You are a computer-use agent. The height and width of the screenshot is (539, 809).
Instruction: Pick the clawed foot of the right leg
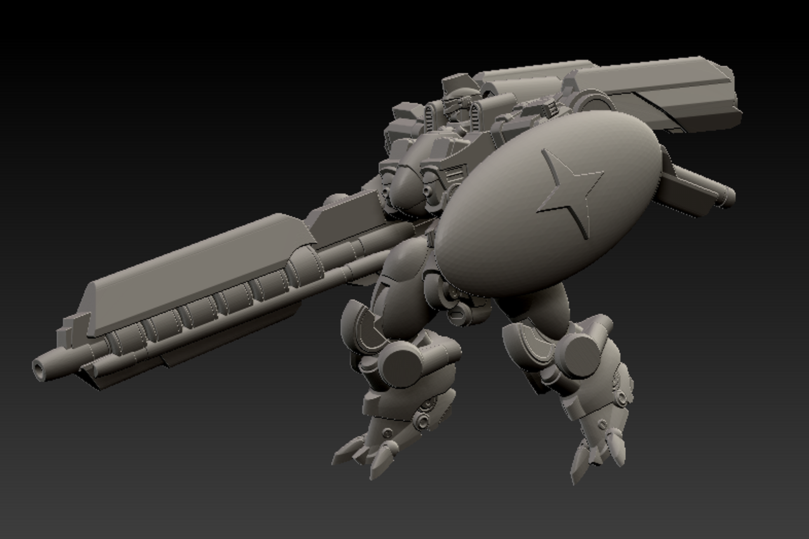click(x=598, y=457)
